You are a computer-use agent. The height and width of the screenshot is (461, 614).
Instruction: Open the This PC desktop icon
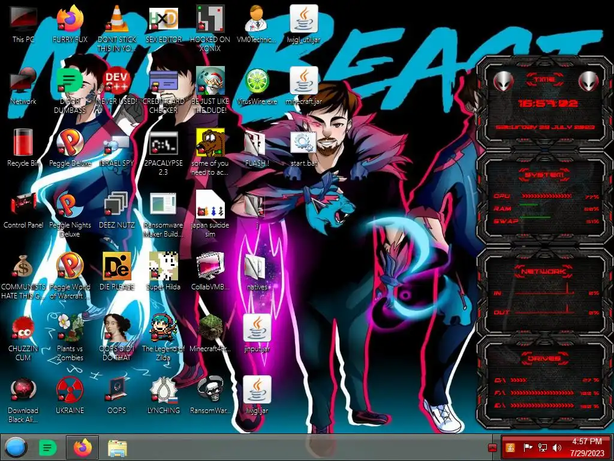[23, 24]
